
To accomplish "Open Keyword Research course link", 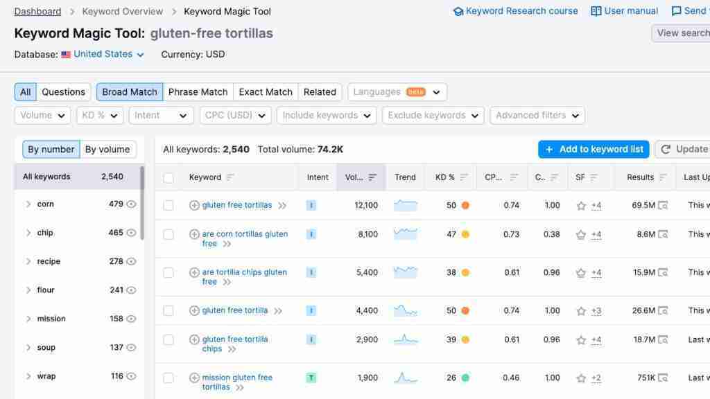I will click(x=515, y=11).
